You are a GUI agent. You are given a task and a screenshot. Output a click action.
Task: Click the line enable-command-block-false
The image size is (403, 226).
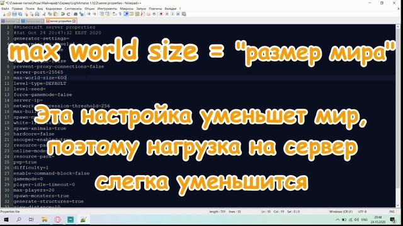coord(52,173)
